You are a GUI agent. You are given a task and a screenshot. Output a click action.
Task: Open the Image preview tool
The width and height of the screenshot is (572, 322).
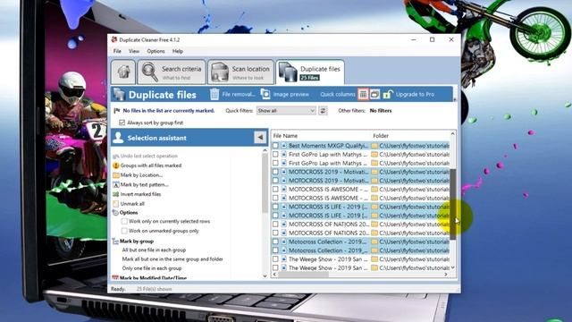click(x=285, y=95)
